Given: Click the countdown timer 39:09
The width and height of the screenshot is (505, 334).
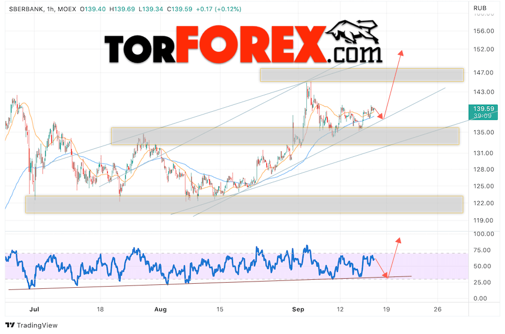Looking at the screenshot, I should [x=482, y=116].
